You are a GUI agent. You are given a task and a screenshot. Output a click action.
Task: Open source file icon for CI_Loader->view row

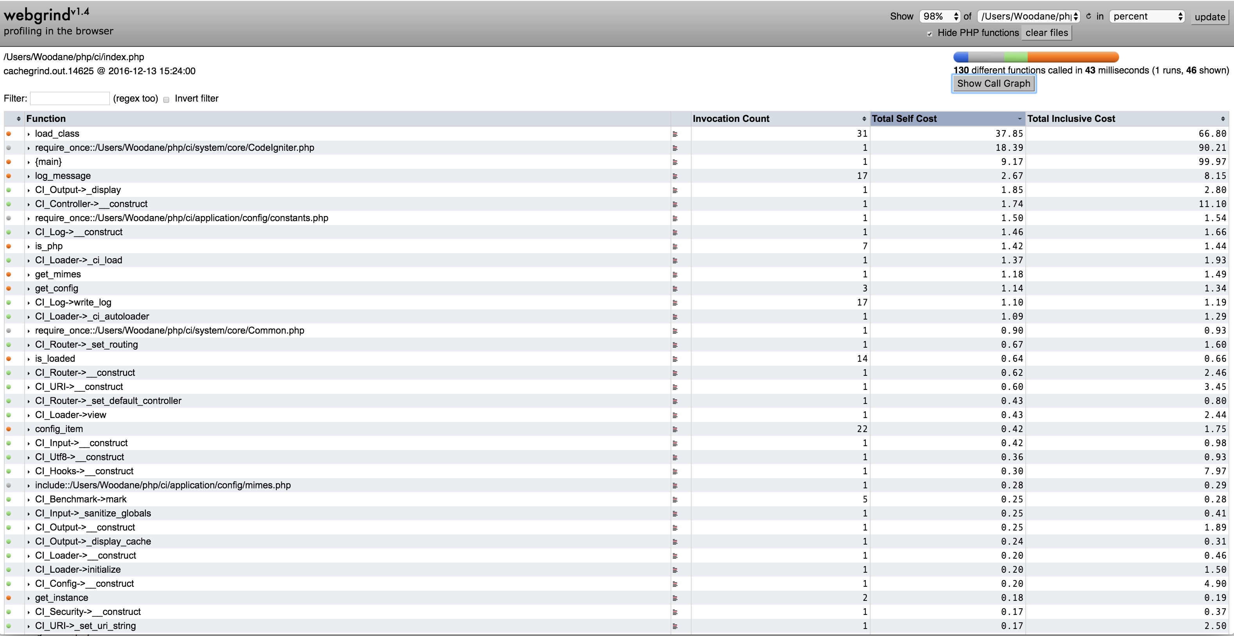tap(675, 415)
